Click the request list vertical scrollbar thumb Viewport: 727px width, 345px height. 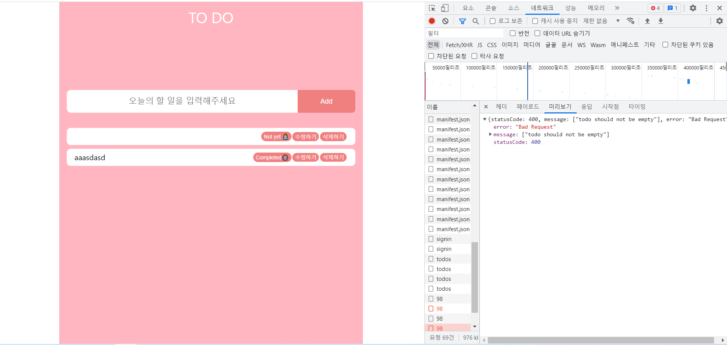coord(475,277)
